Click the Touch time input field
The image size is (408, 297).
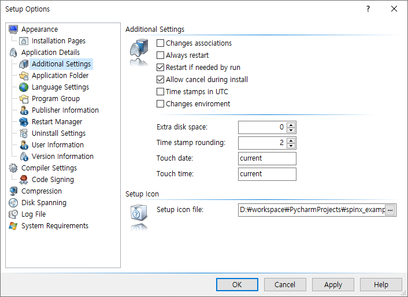pyautogui.click(x=267, y=175)
